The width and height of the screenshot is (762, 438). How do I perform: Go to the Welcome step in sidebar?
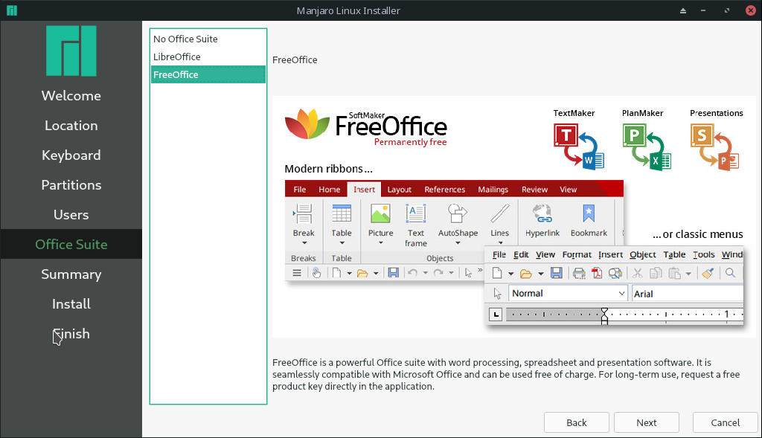(x=71, y=96)
